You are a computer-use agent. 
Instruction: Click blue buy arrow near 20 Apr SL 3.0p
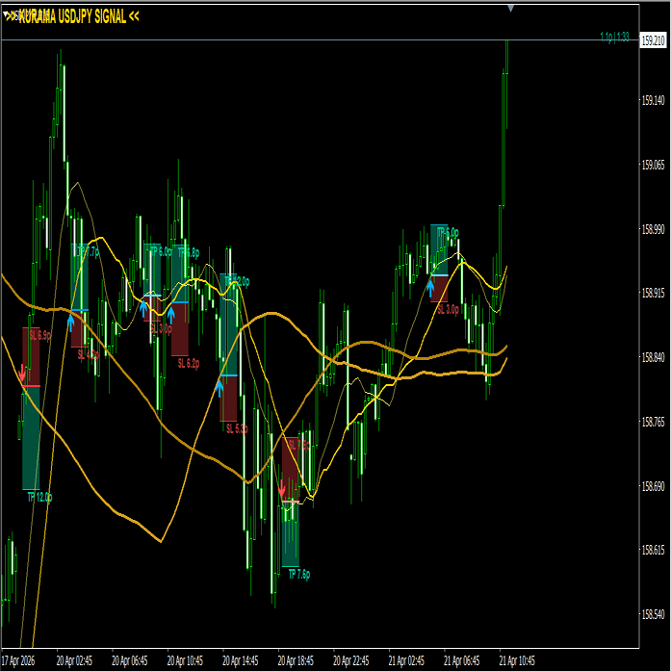(143, 308)
